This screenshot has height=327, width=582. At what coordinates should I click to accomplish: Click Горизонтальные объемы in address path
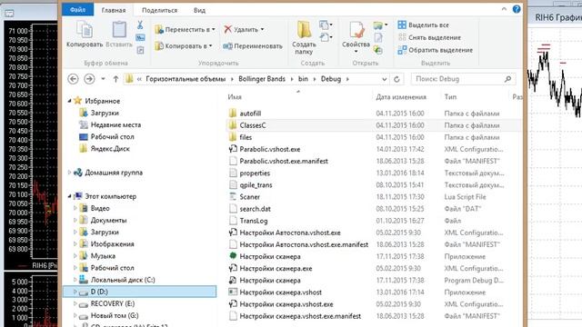tap(186, 79)
